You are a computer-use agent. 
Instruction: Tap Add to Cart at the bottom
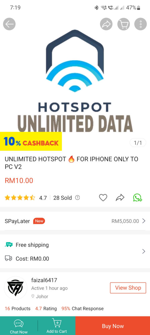pyautogui.click(x=57, y=326)
